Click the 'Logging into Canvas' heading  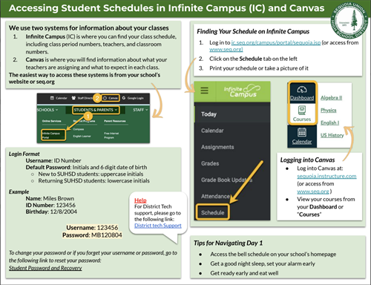pyautogui.click(x=307, y=160)
